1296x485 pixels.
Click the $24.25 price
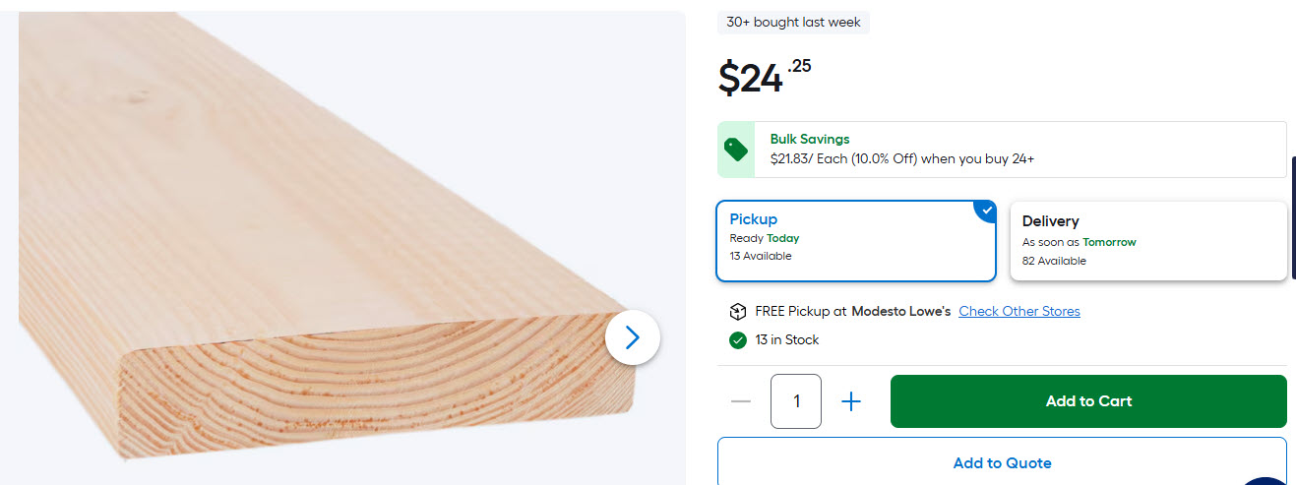coord(765,77)
